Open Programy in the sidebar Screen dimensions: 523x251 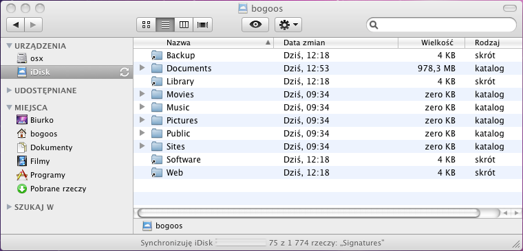[41, 175]
